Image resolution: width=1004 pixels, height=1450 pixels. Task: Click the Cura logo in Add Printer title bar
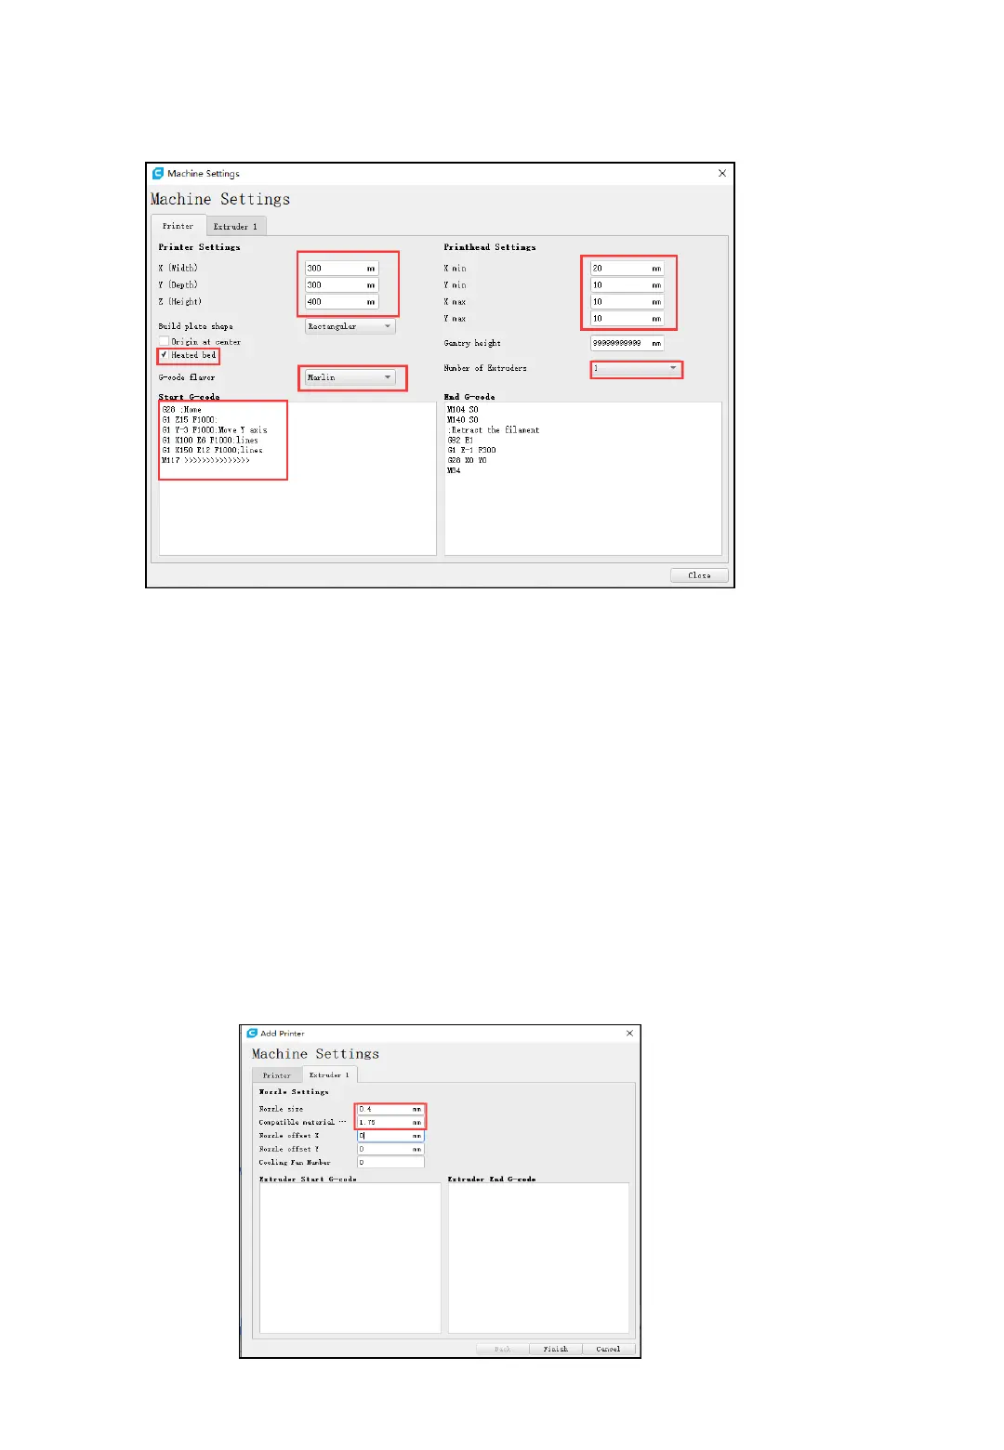tap(252, 1033)
